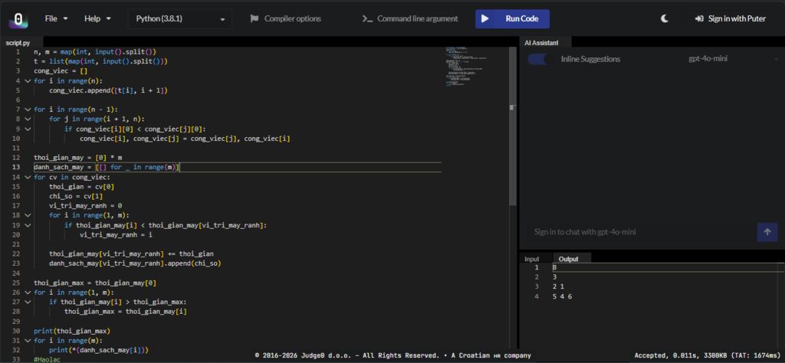Open the gpt-4o-mini model dropdown
The image size is (785, 363).
click(733, 59)
